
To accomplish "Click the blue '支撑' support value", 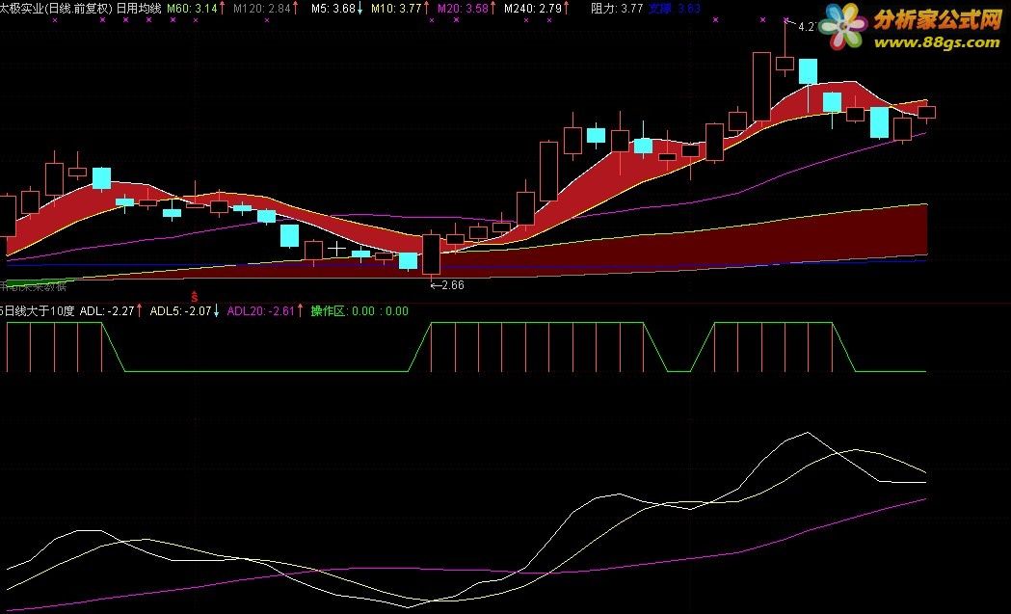I will coord(675,9).
